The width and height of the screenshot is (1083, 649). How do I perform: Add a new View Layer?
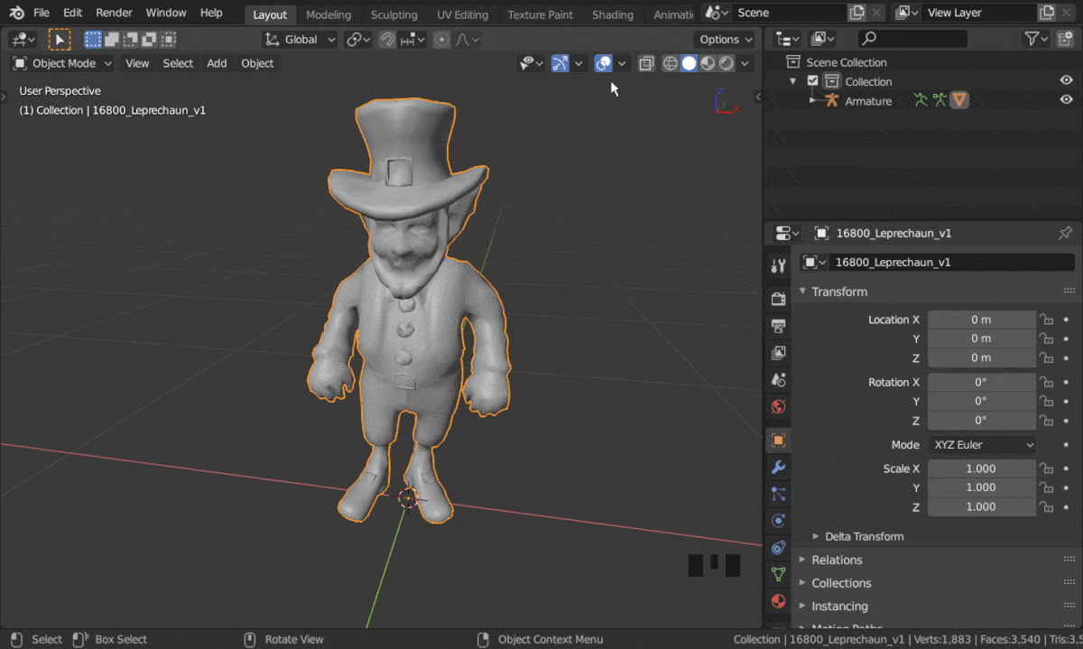click(1046, 13)
